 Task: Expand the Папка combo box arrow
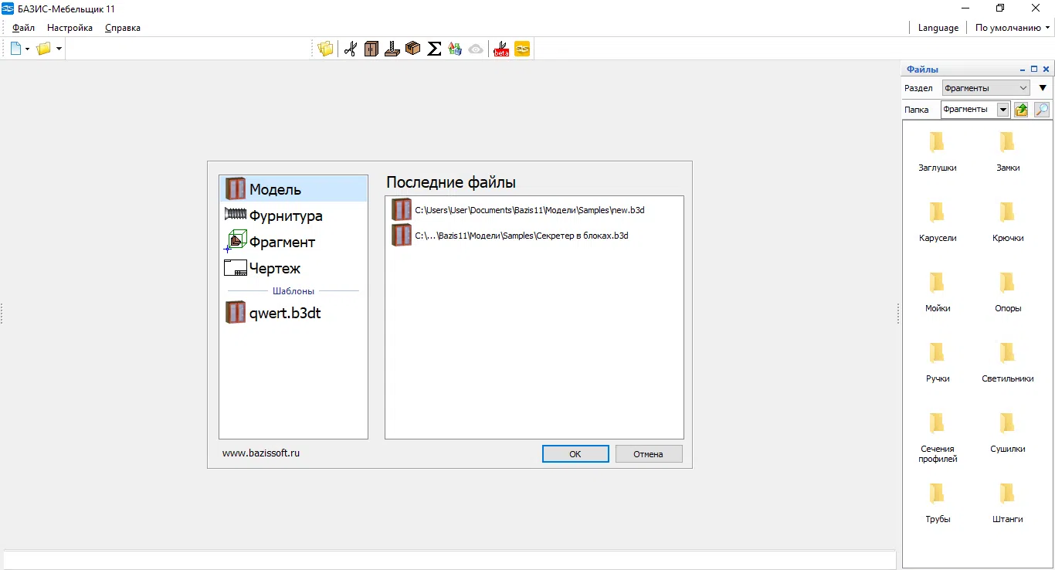tap(1003, 110)
